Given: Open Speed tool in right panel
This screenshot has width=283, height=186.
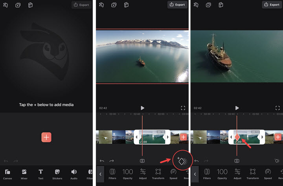Looking at the screenshot, I should click(268, 174).
